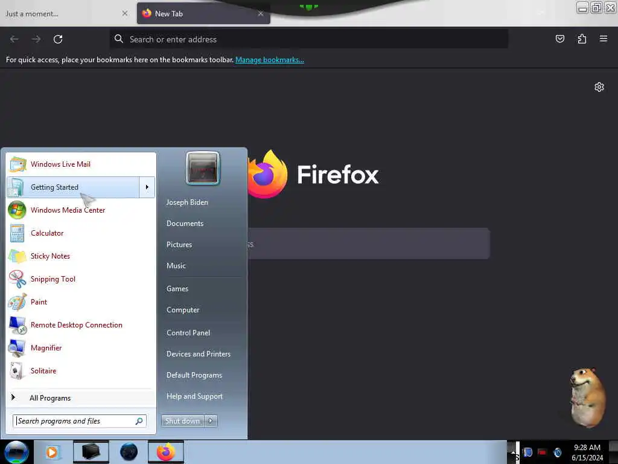618x464 pixels.
Task: Close the 'Just a moment...' tab
Action: (x=125, y=13)
